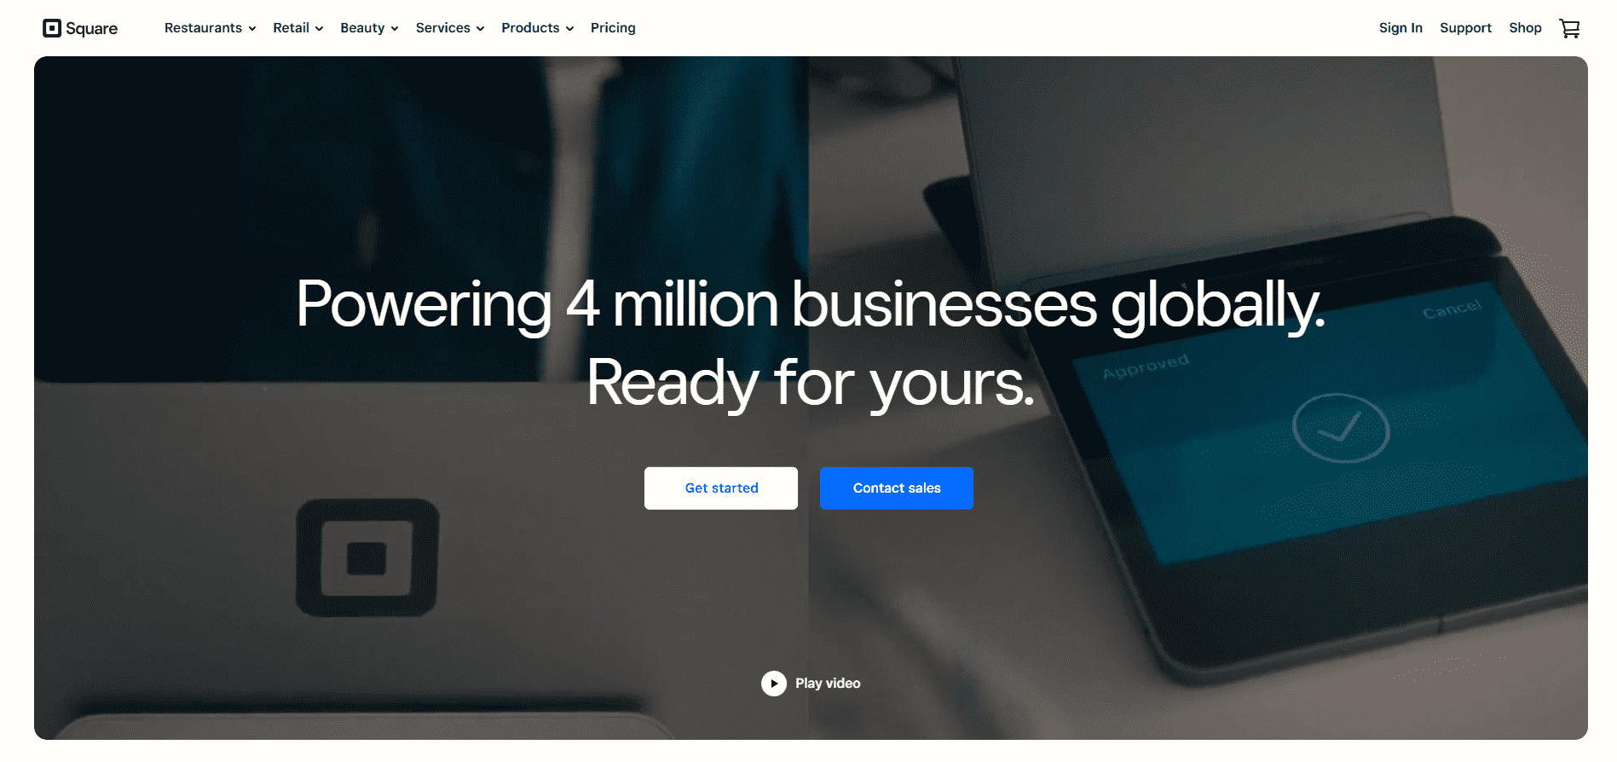
Task: Click the Contact sales button
Action: pyautogui.click(x=897, y=488)
